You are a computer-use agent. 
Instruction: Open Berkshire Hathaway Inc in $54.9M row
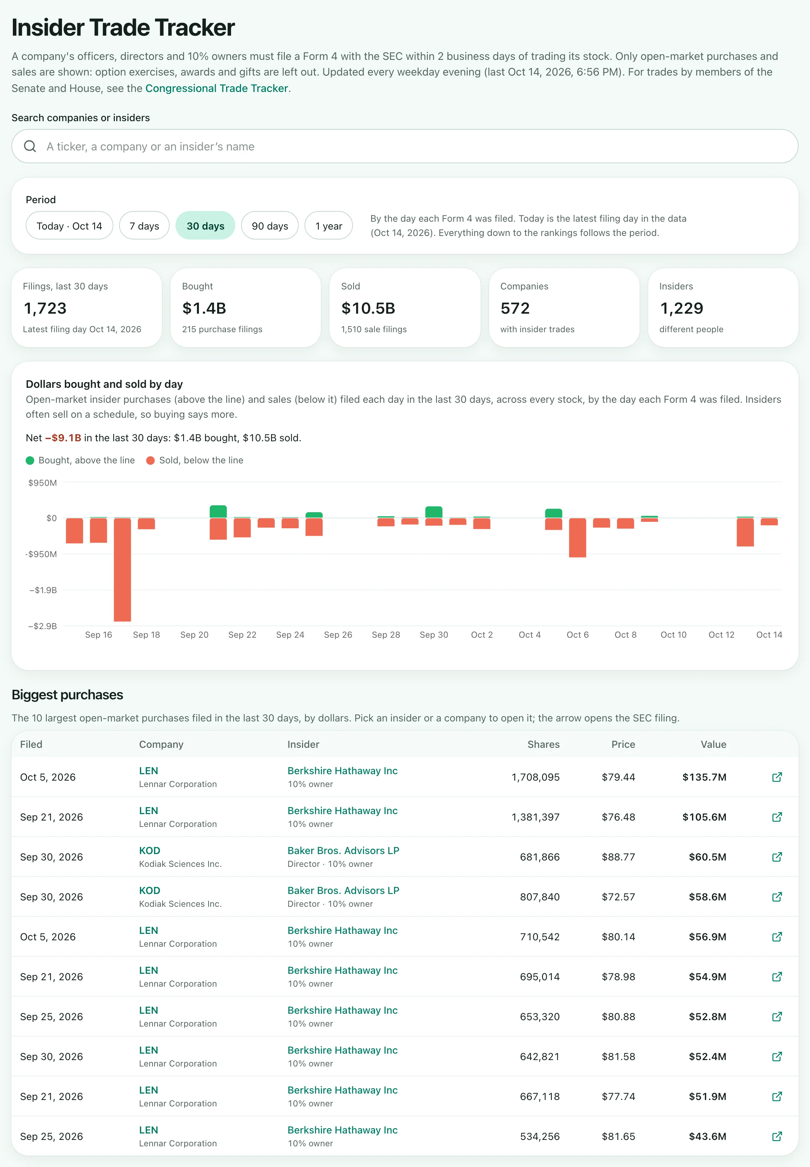click(x=343, y=970)
